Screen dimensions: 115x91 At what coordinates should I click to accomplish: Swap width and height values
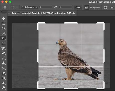coord(55,7)
